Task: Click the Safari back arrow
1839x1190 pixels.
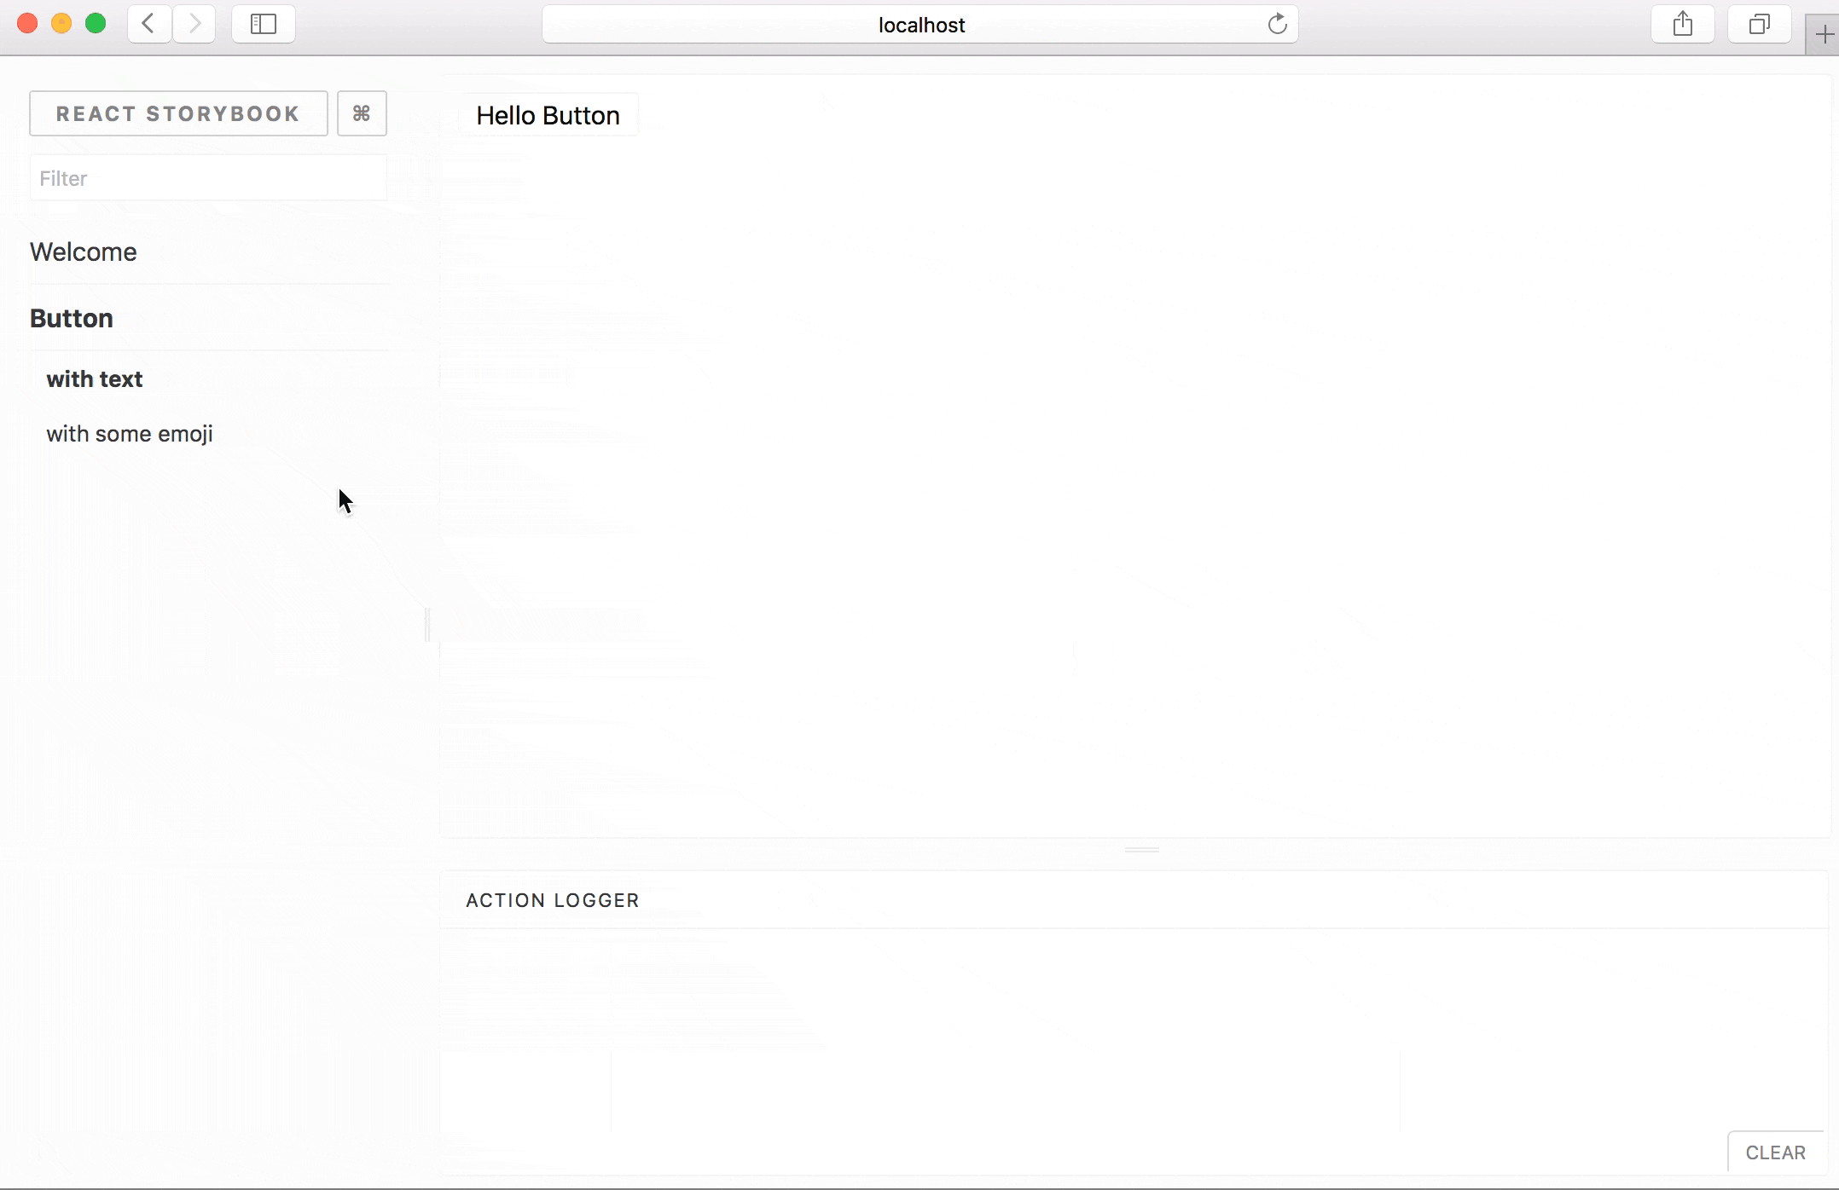Action: click(x=148, y=24)
